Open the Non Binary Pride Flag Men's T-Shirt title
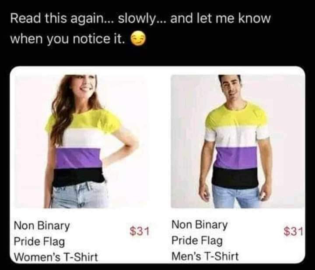 click(x=205, y=241)
